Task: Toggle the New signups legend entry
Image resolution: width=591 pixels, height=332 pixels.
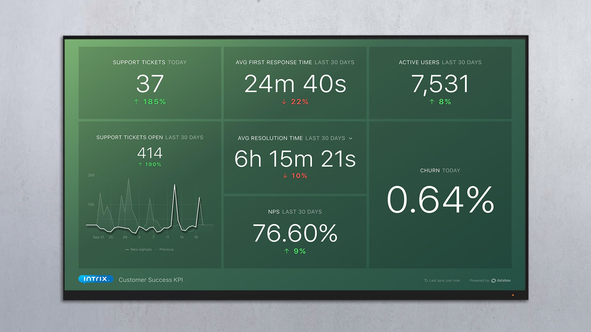Action: (139, 249)
